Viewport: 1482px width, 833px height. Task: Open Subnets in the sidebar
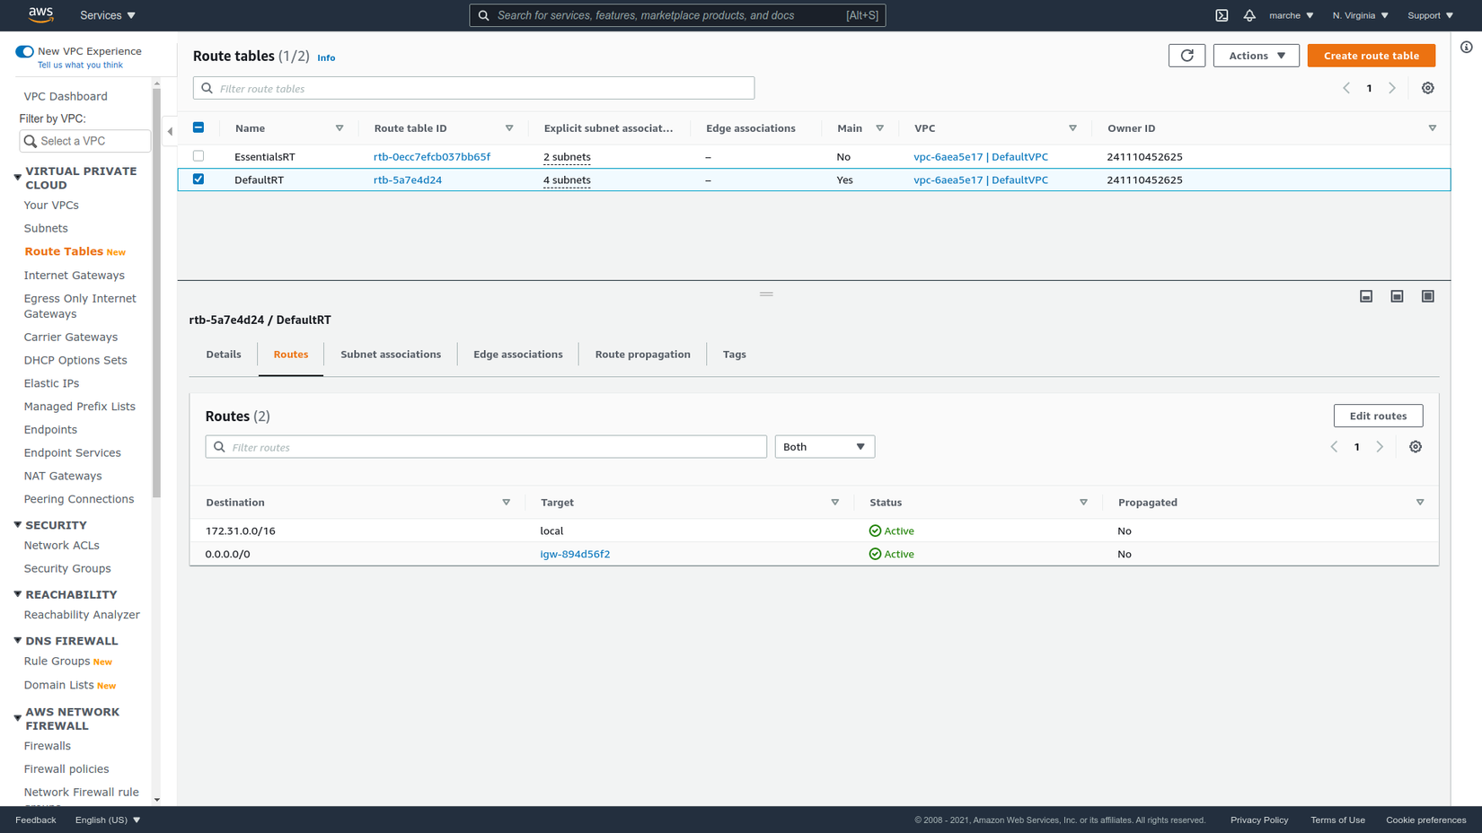click(x=46, y=229)
